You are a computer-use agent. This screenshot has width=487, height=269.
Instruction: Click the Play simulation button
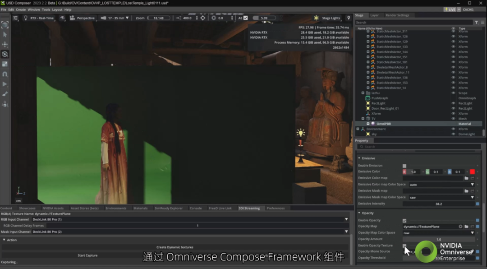[5, 84]
